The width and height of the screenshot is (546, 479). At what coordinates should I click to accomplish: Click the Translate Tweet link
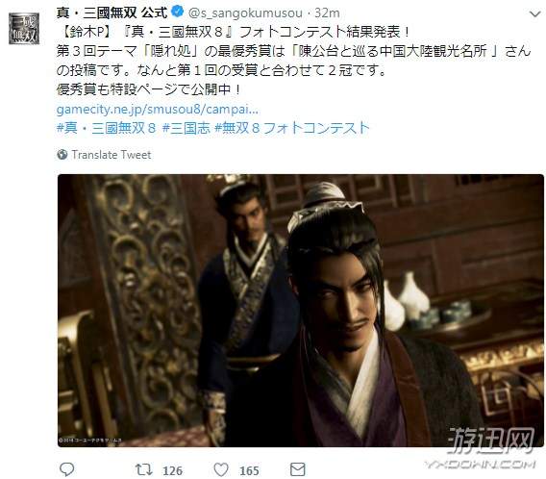112,154
